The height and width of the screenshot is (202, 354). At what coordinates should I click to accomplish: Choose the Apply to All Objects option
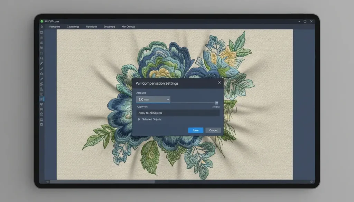[178, 113]
